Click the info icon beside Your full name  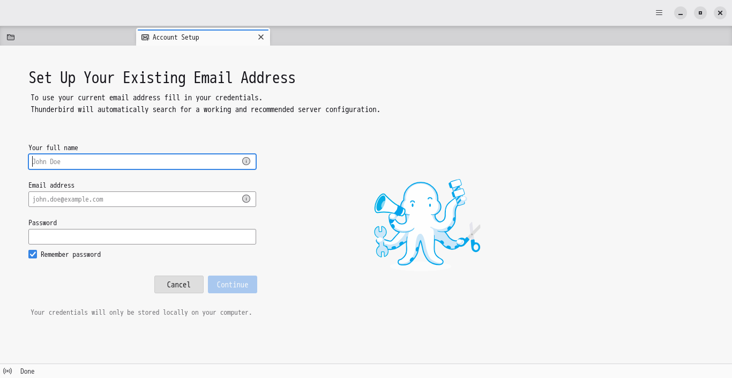click(246, 161)
